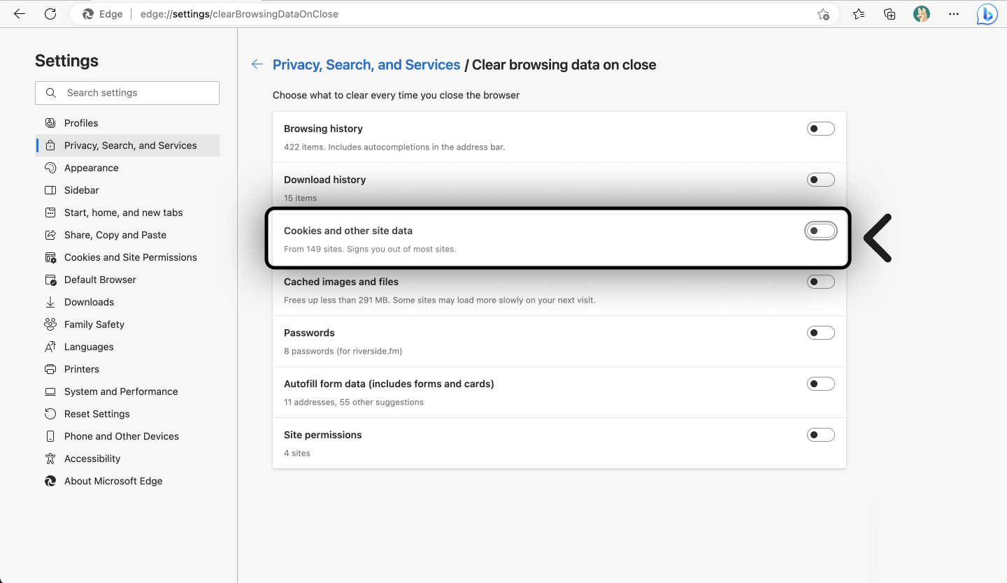Image resolution: width=1007 pixels, height=583 pixels.
Task: Click the Privacy, Search, and Services breadcrumb link
Action: 366,65
